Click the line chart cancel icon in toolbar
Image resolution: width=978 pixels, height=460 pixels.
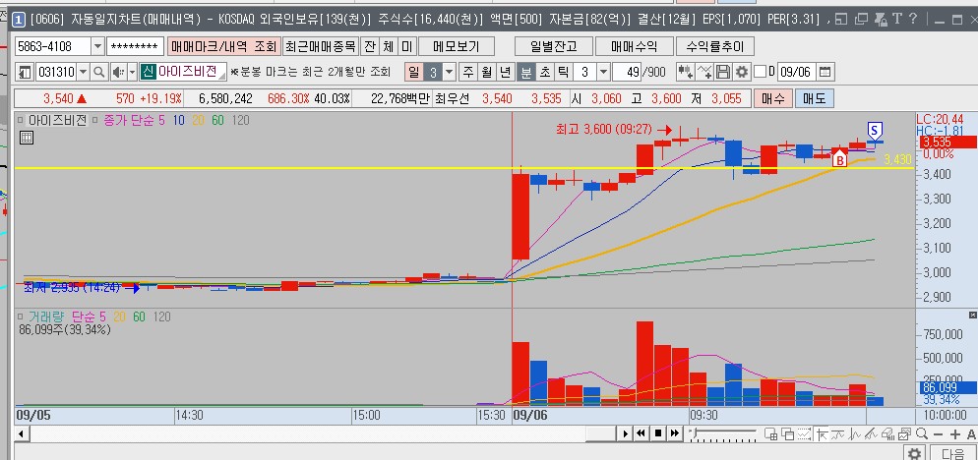(704, 73)
